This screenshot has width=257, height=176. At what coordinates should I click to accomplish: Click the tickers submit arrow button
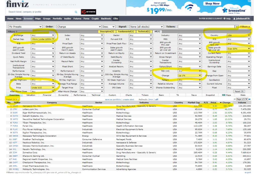pyautogui.click(x=237, y=27)
